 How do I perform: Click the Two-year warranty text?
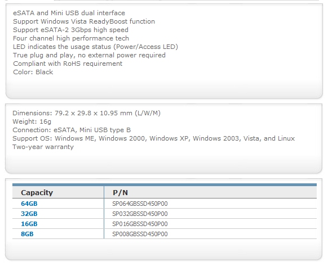point(43,147)
